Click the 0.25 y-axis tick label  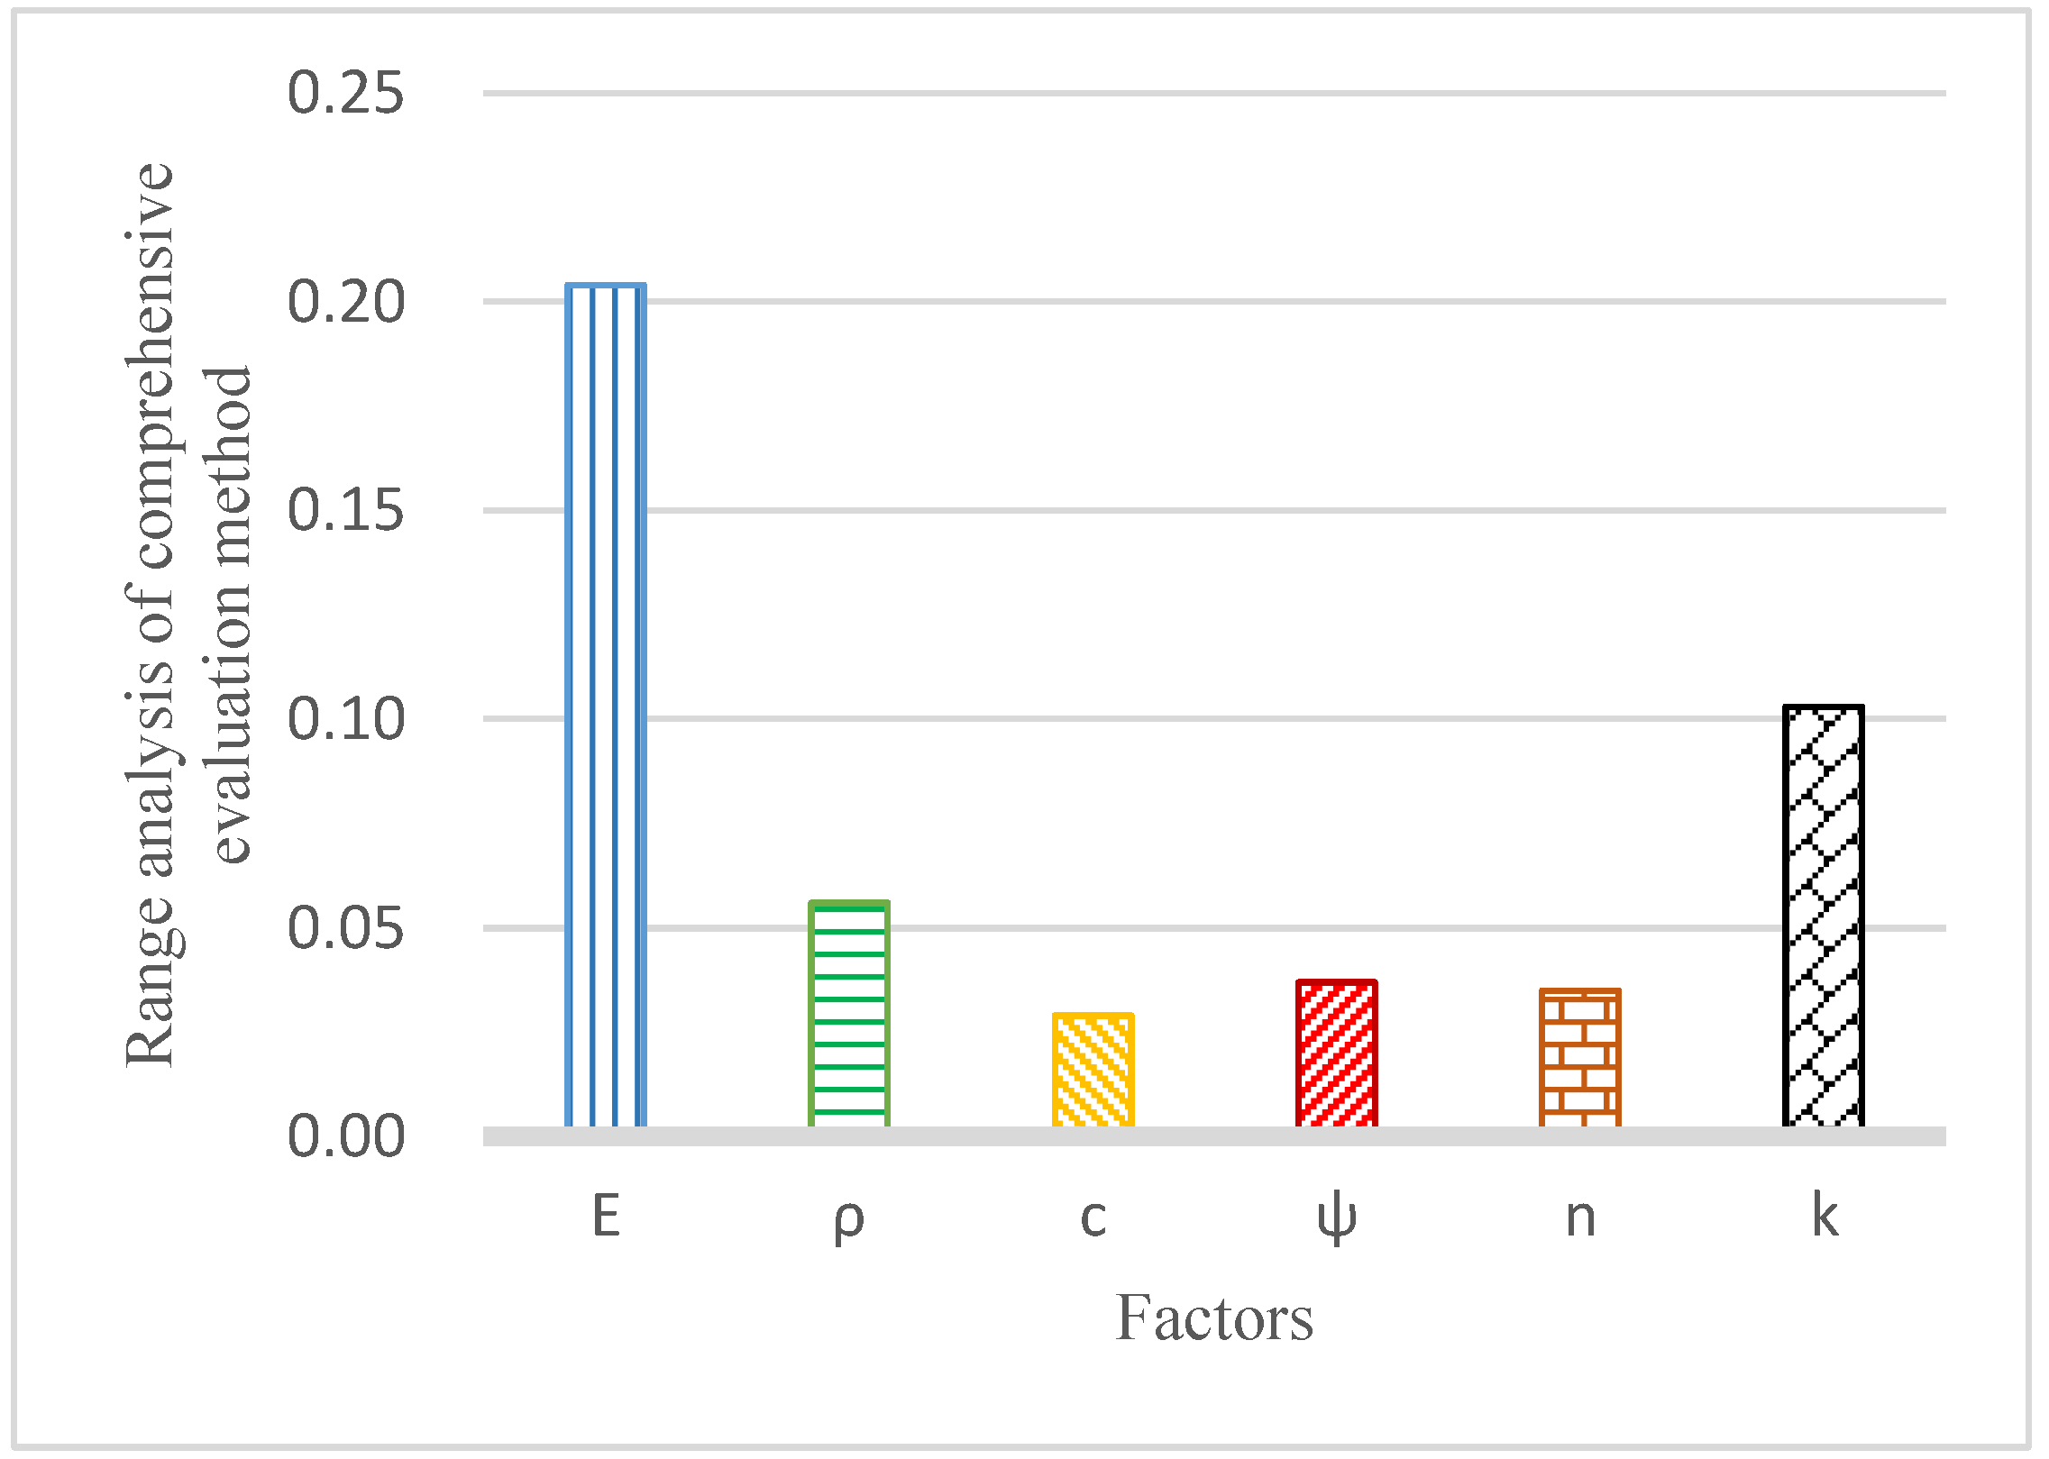tap(345, 93)
